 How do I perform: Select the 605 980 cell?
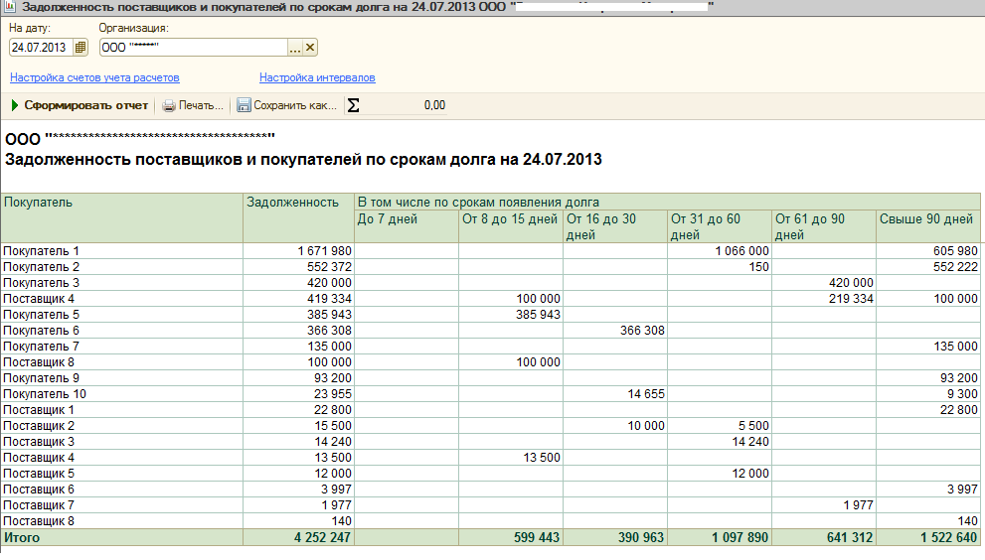coord(927,251)
